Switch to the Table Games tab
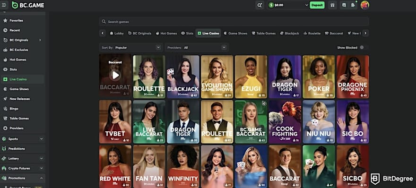416x188 pixels. (264, 34)
